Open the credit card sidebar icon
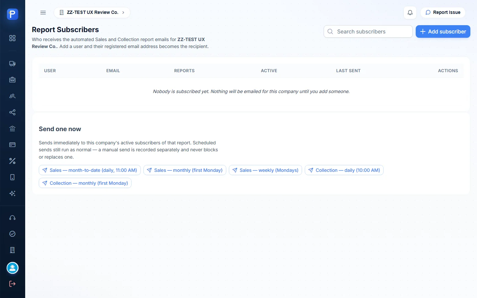 pos(13,145)
